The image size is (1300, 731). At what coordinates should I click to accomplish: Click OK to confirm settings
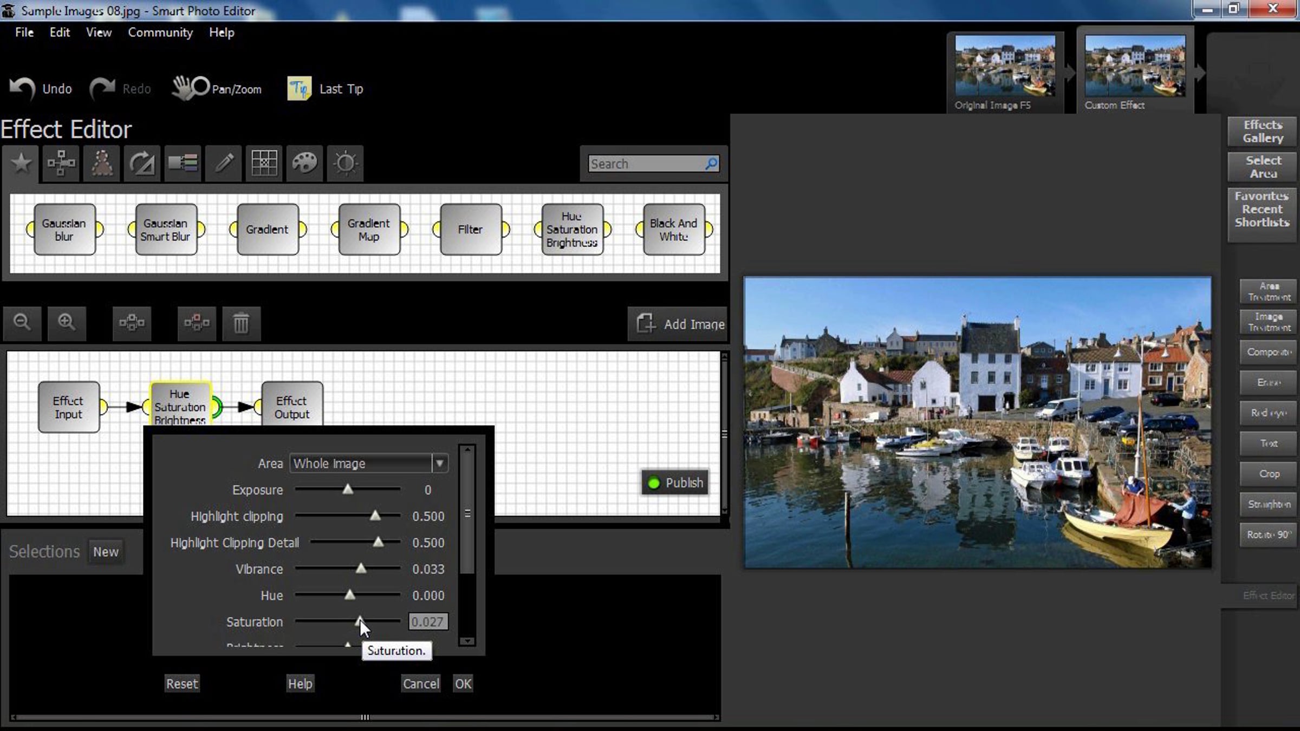click(x=463, y=684)
